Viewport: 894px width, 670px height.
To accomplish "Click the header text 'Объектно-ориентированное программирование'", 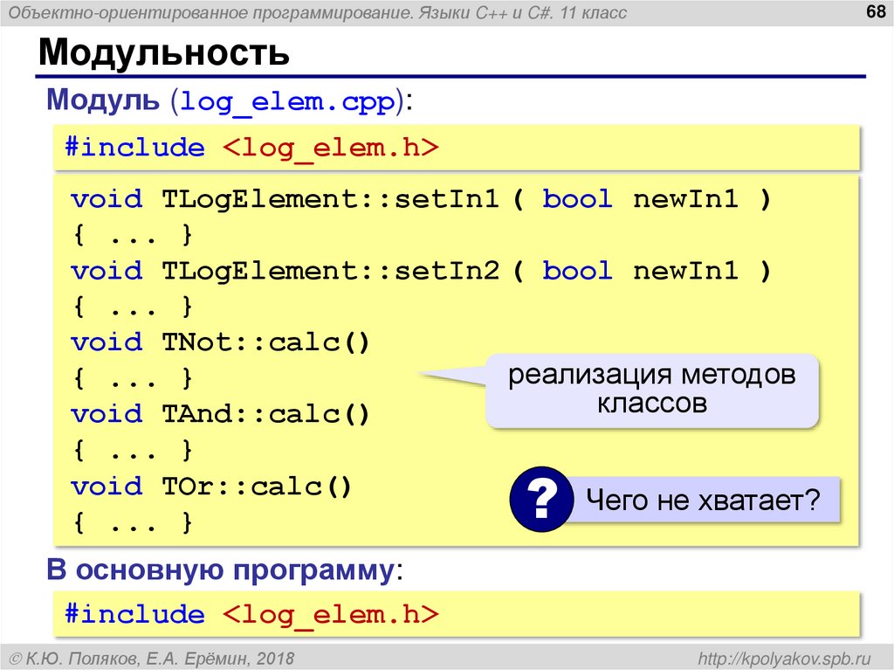I will (x=211, y=12).
